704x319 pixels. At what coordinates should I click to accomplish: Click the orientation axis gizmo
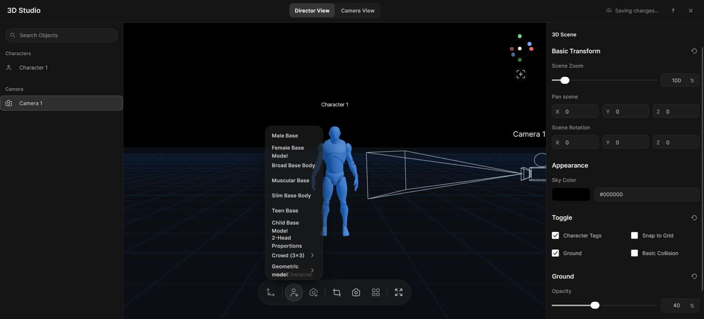(521, 48)
